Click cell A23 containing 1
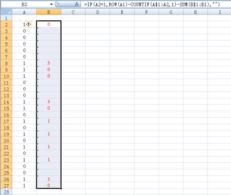231x195 pixels. point(24,160)
